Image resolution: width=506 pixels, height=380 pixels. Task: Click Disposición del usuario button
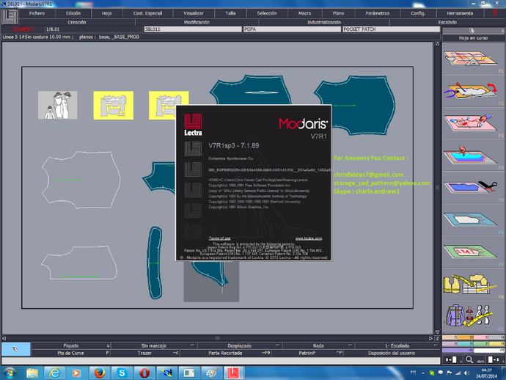point(392,353)
